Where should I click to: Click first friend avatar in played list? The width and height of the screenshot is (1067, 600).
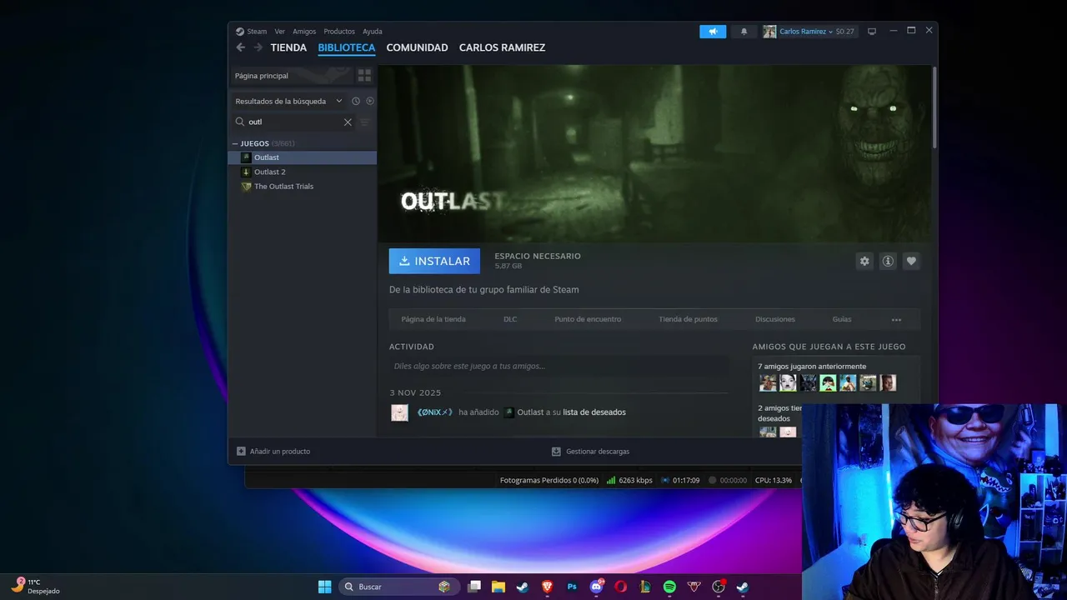[768, 382]
